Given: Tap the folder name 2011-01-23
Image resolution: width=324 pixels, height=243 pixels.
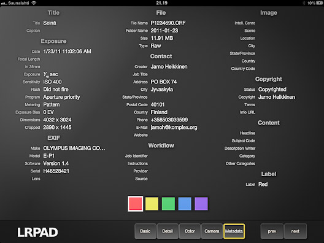Looking at the screenshot, I should pos(164,31).
